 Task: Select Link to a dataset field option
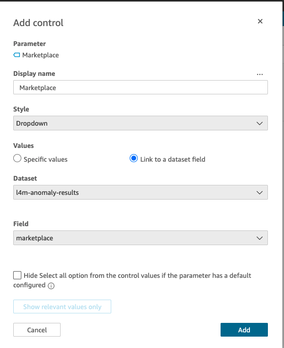tap(133, 158)
